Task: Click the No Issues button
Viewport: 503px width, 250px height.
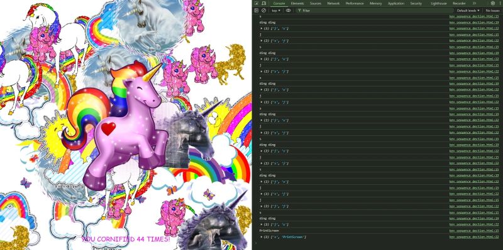Action: [492, 11]
